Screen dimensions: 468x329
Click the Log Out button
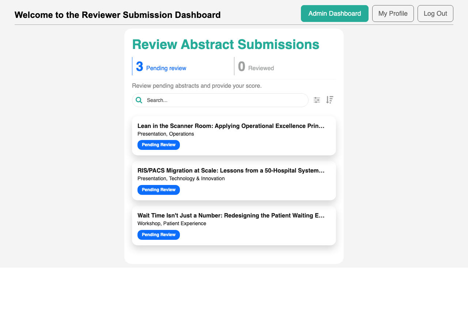[x=435, y=14]
